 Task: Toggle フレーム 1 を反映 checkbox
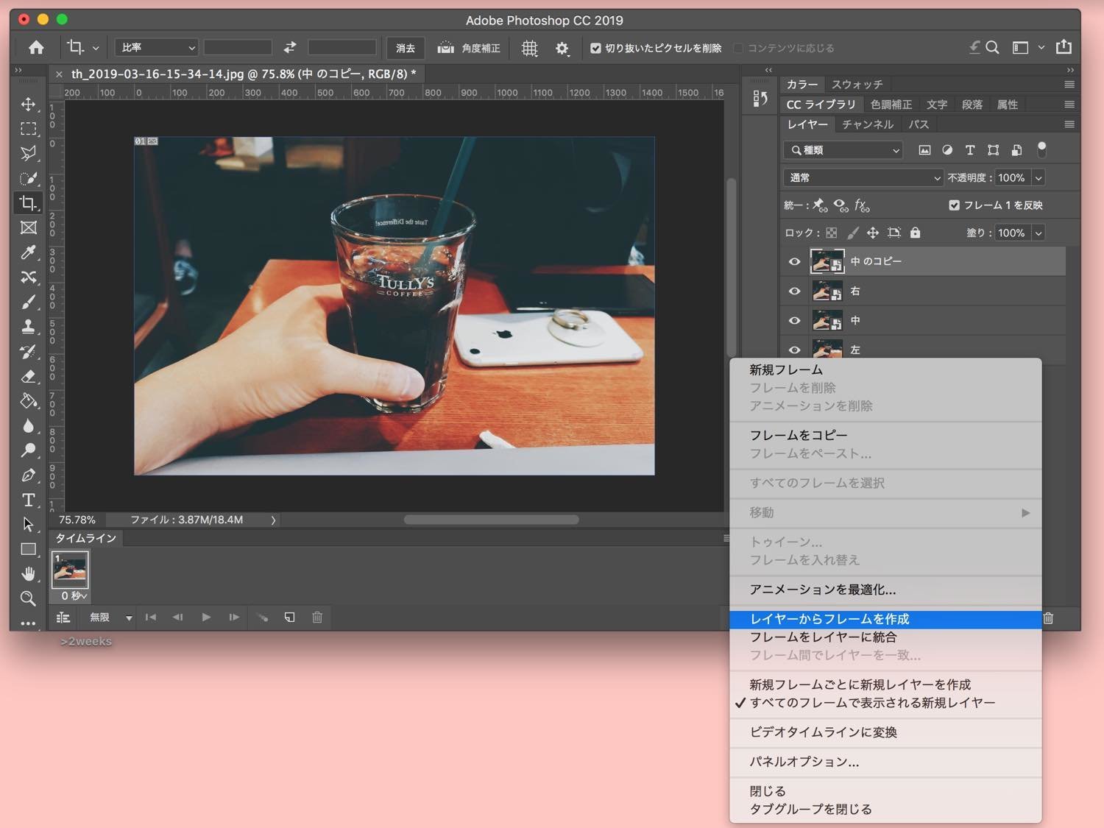click(954, 205)
